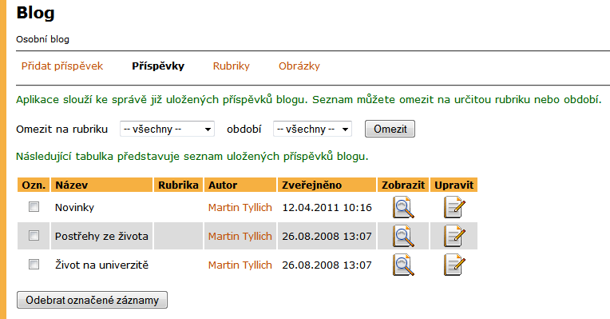The image size is (610, 319).
Task: Click the date in Život na univerzitě row
Action: tap(327, 265)
